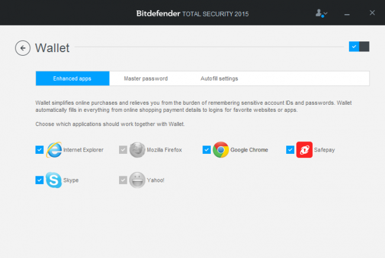The height and width of the screenshot is (258, 385).
Task: Click the back arrow beside Wallet
Action: tap(23, 48)
